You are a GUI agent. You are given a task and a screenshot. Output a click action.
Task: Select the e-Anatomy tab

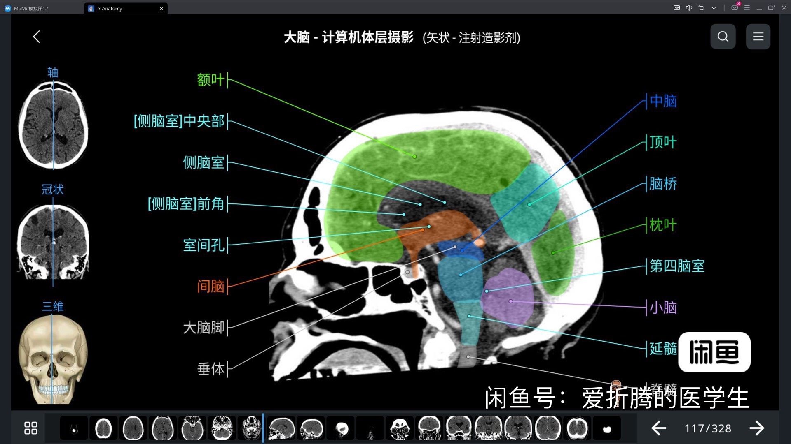(110, 8)
